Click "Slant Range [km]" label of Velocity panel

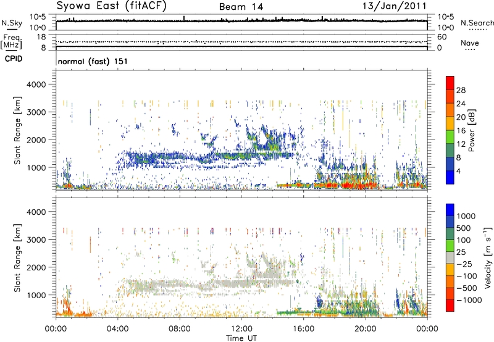click(17, 258)
